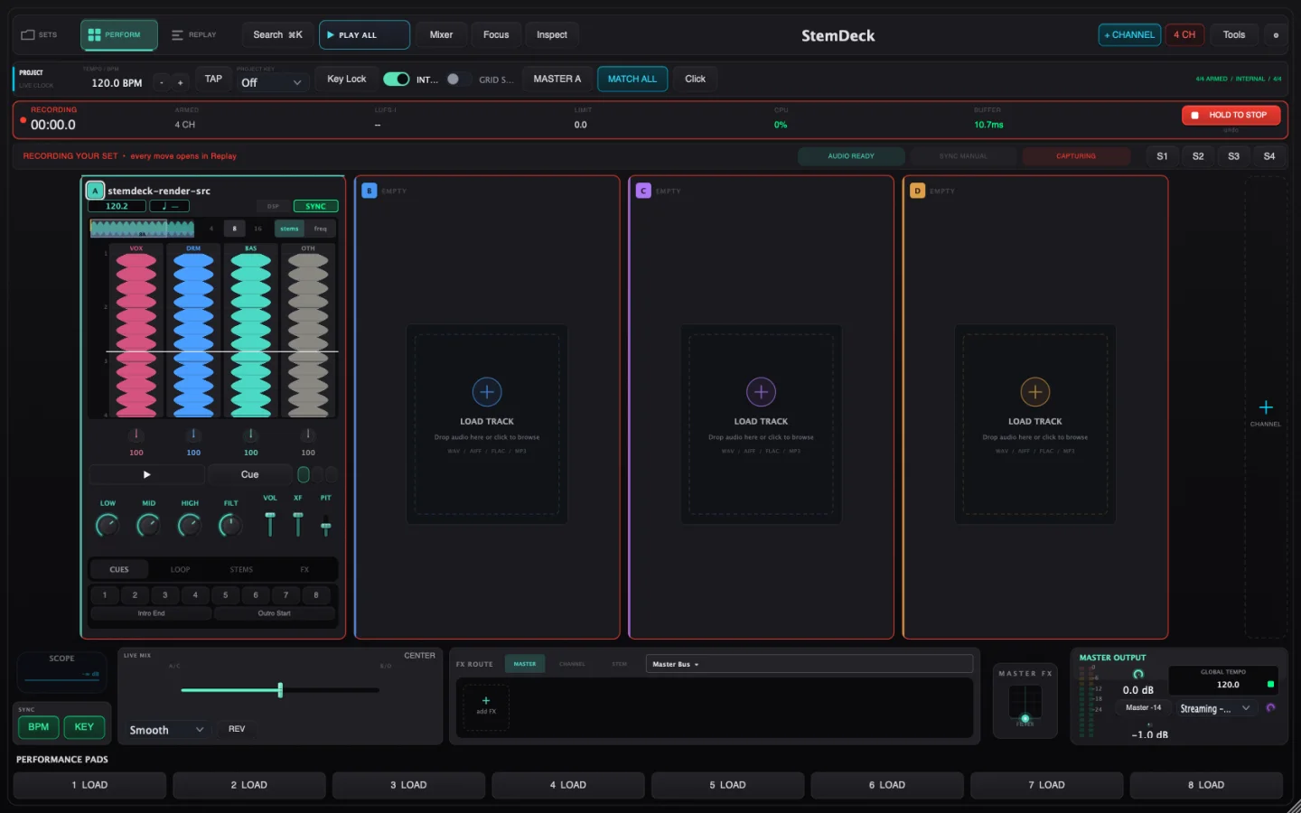Toggle the INT clock switch

[x=396, y=79]
